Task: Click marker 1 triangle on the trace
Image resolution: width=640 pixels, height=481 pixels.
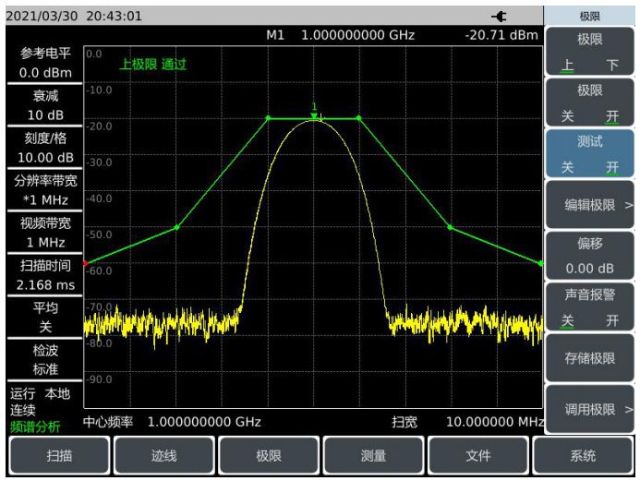Action: tap(314, 115)
